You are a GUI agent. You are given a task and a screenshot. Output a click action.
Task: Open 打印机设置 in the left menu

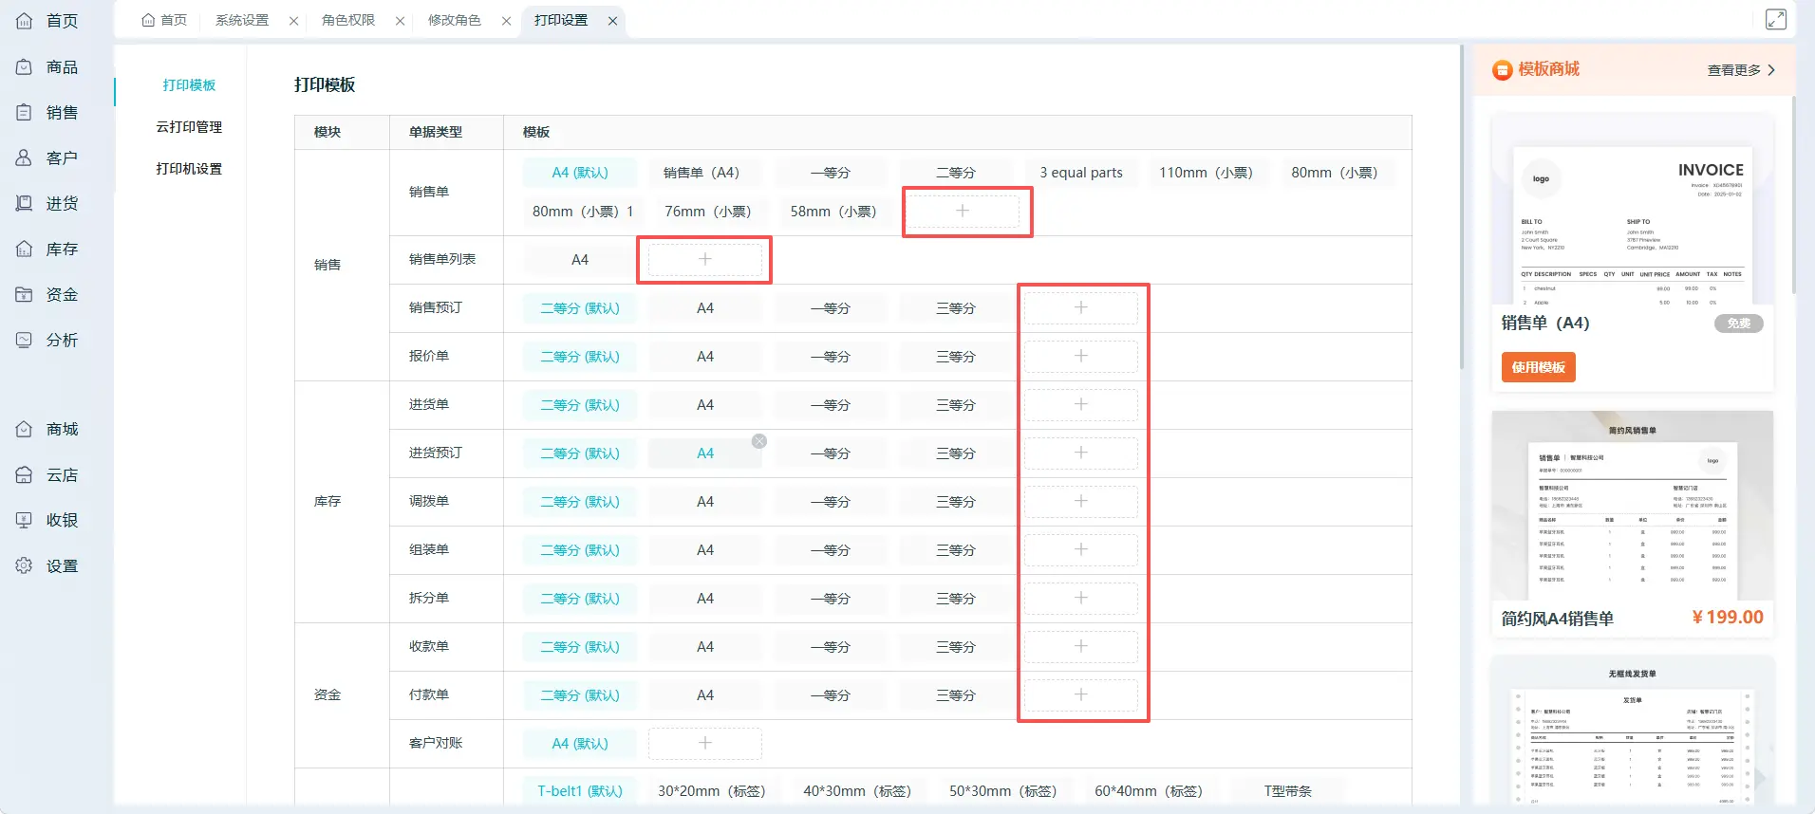pos(189,169)
